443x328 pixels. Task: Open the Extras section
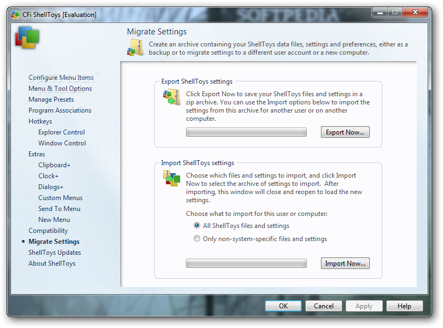pos(37,154)
